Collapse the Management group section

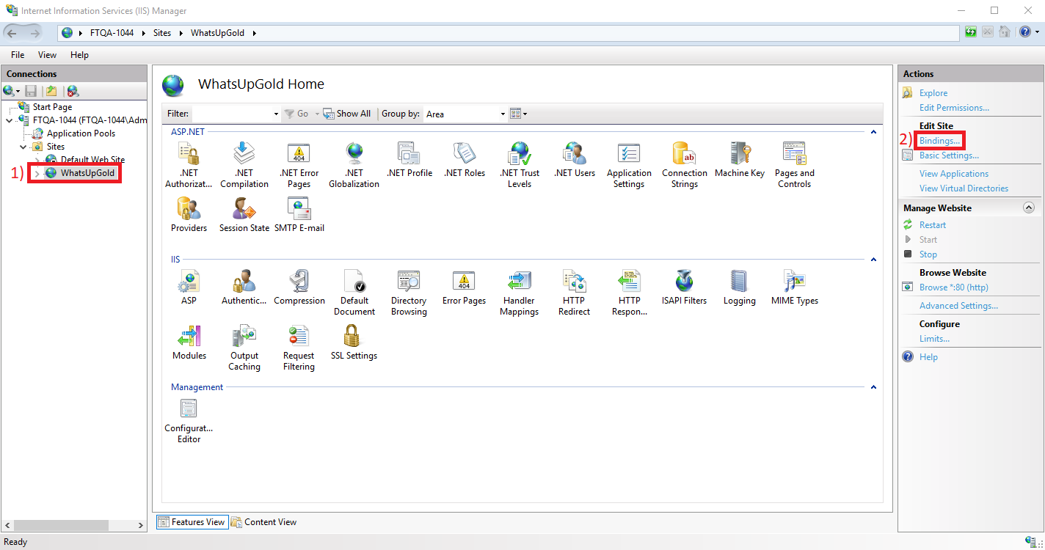click(873, 387)
